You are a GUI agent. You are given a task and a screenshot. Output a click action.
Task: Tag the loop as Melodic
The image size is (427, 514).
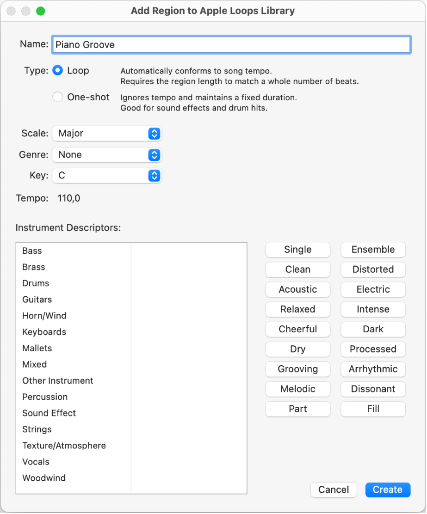(297, 389)
